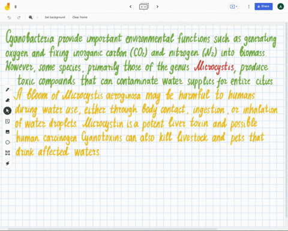The height and width of the screenshot is (231, 288).
Task: Click the jam title next to the logo
Action: click(x=16, y=7)
